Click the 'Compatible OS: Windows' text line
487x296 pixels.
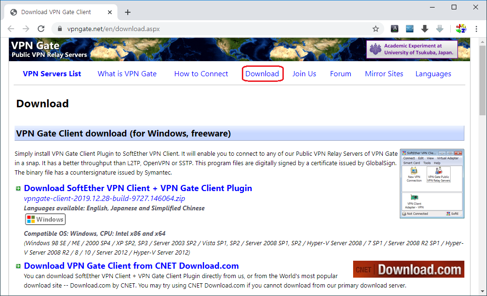[95, 233]
